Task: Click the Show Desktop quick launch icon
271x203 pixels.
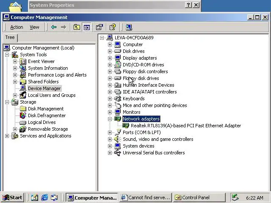Action: point(34,198)
